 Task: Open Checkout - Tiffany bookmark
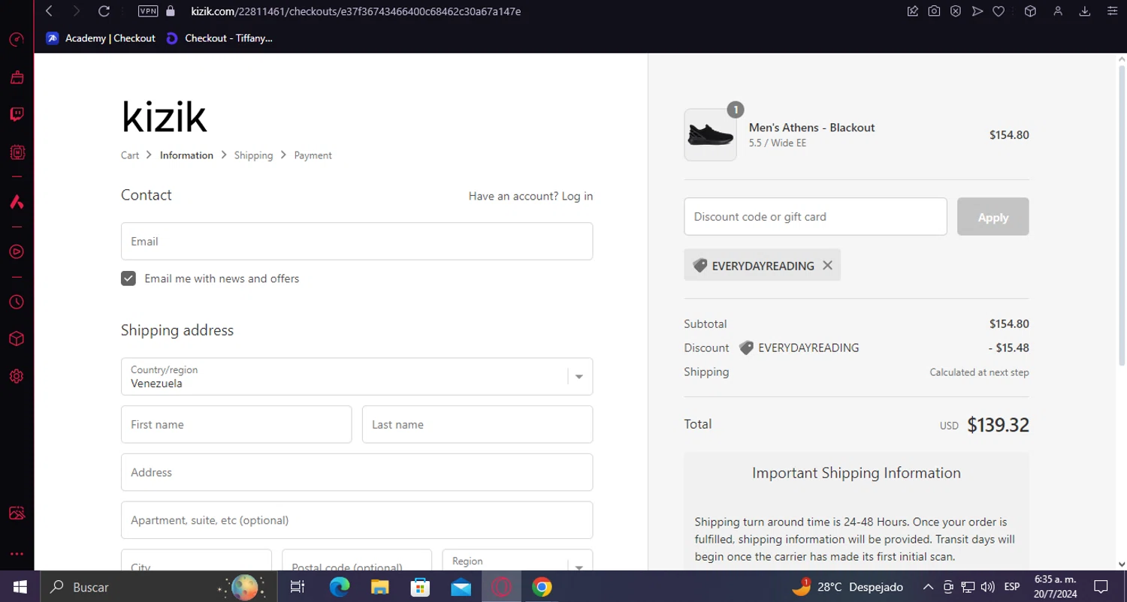pyautogui.click(x=219, y=38)
